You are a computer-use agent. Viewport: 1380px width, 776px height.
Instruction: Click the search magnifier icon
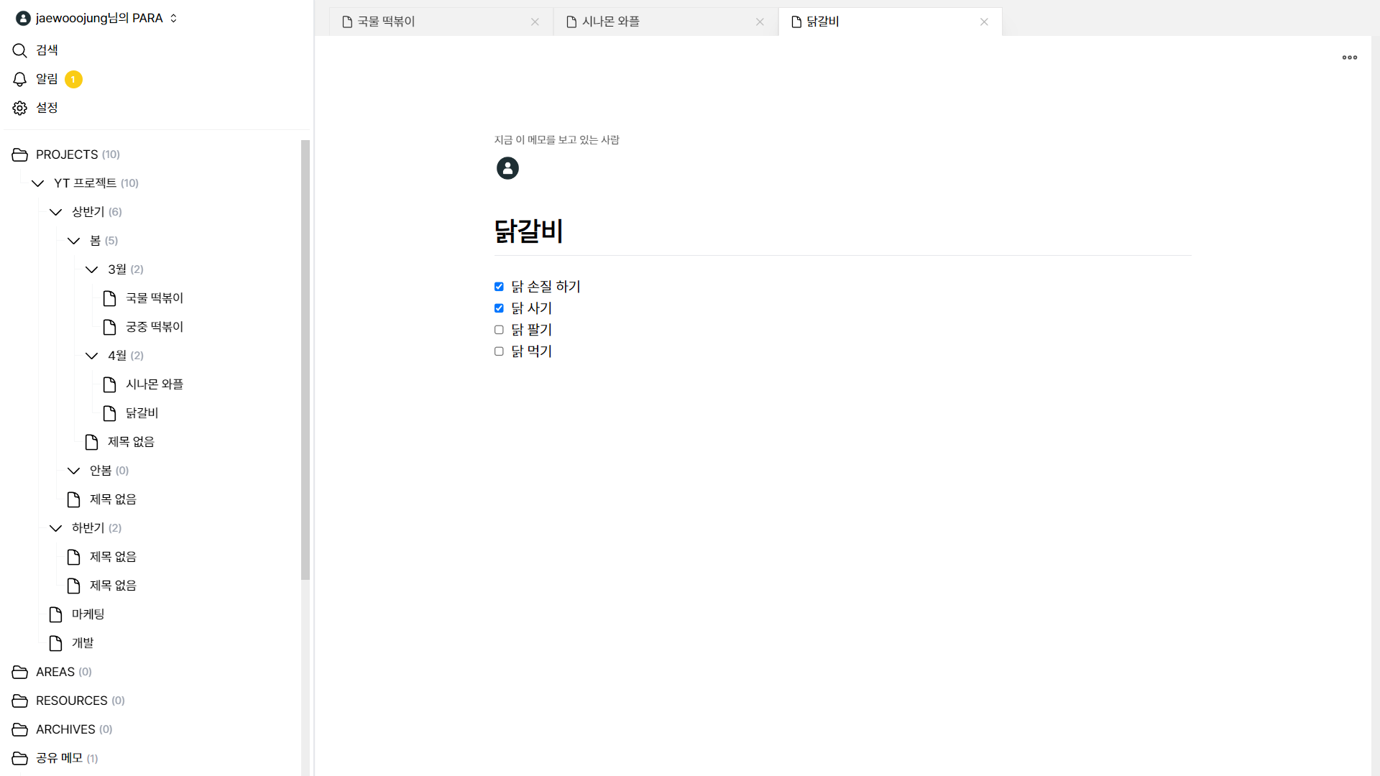pyautogui.click(x=19, y=50)
